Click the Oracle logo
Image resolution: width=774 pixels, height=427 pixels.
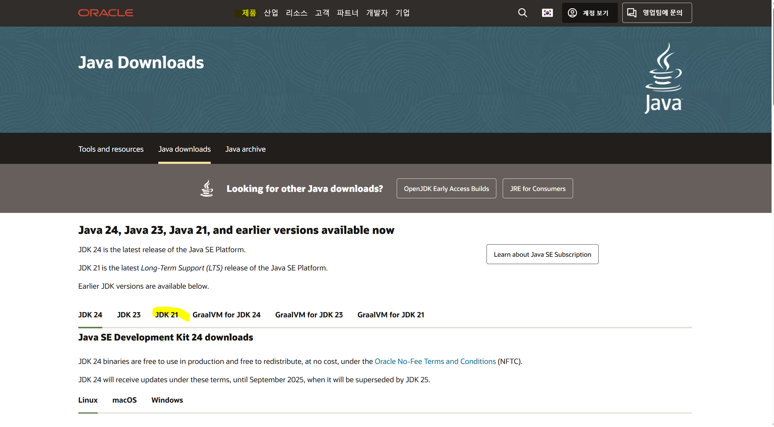pyautogui.click(x=106, y=13)
